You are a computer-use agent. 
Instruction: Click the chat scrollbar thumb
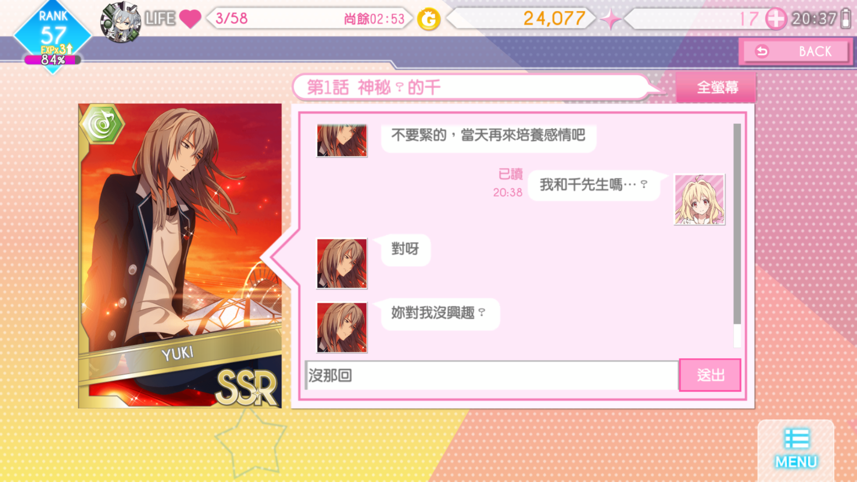pos(737,223)
